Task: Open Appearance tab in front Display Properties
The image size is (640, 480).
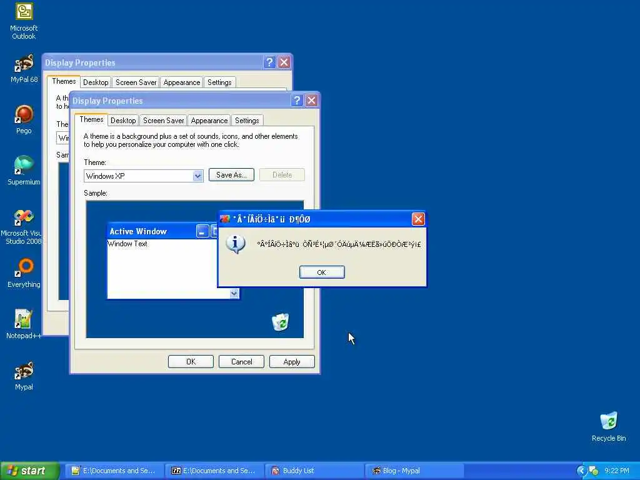Action: (x=209, y=121)
